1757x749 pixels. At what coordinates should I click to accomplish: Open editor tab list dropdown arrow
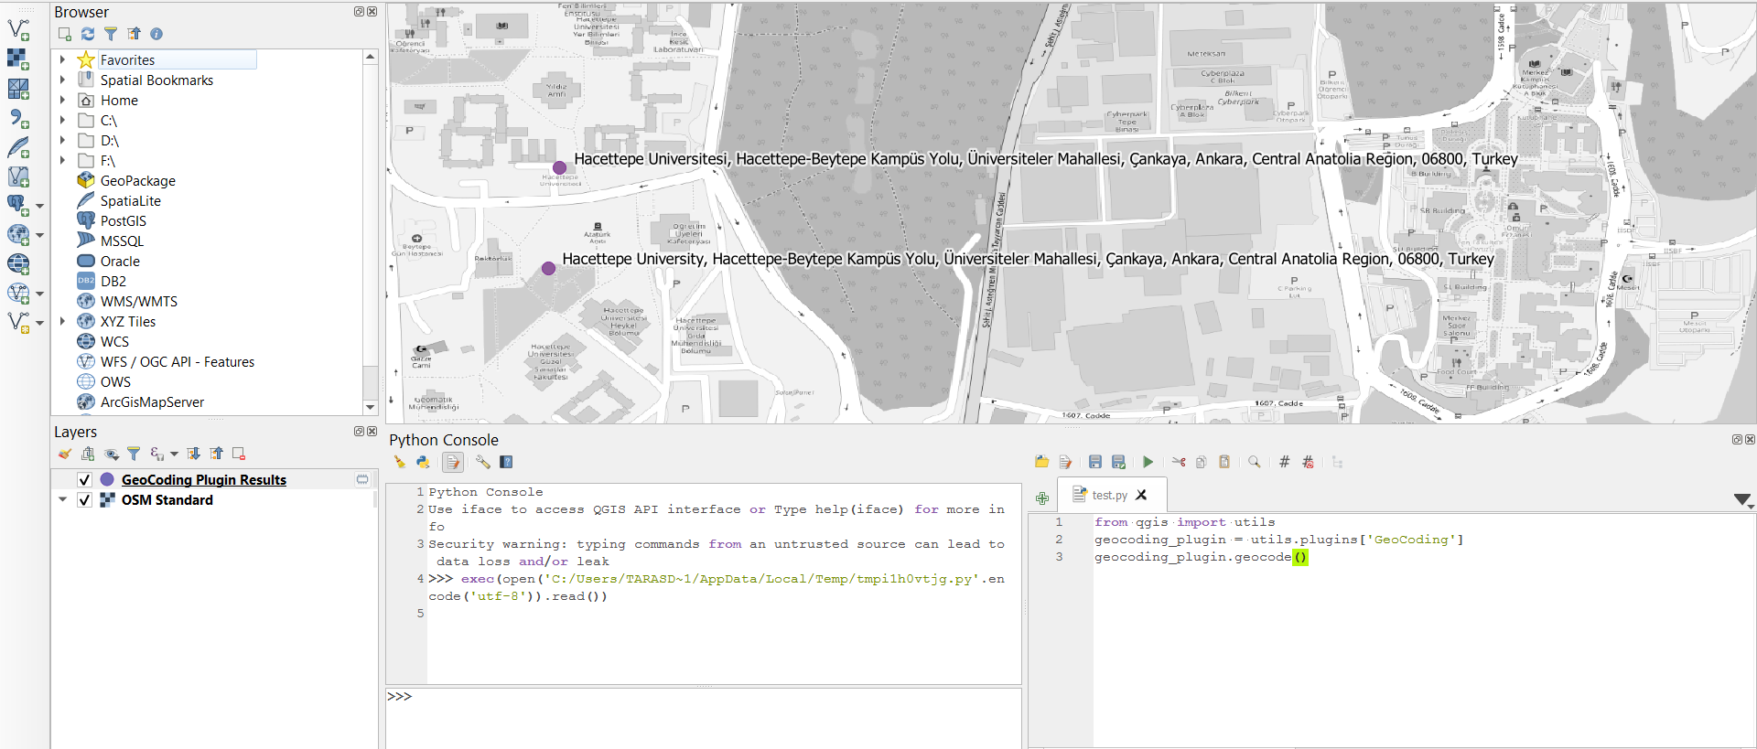tap(1742, 499)
